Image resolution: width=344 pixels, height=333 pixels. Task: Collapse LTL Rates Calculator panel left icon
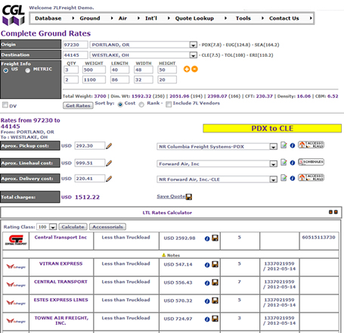tap(330, 212)
